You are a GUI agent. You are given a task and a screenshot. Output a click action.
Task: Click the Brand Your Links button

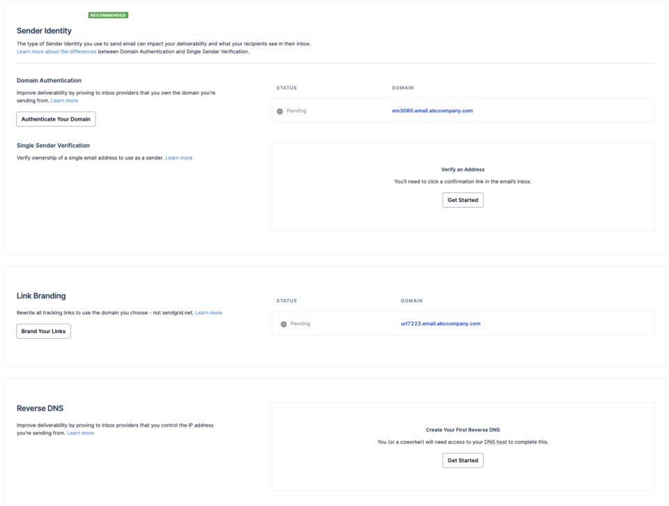click(x=43, y=331)
